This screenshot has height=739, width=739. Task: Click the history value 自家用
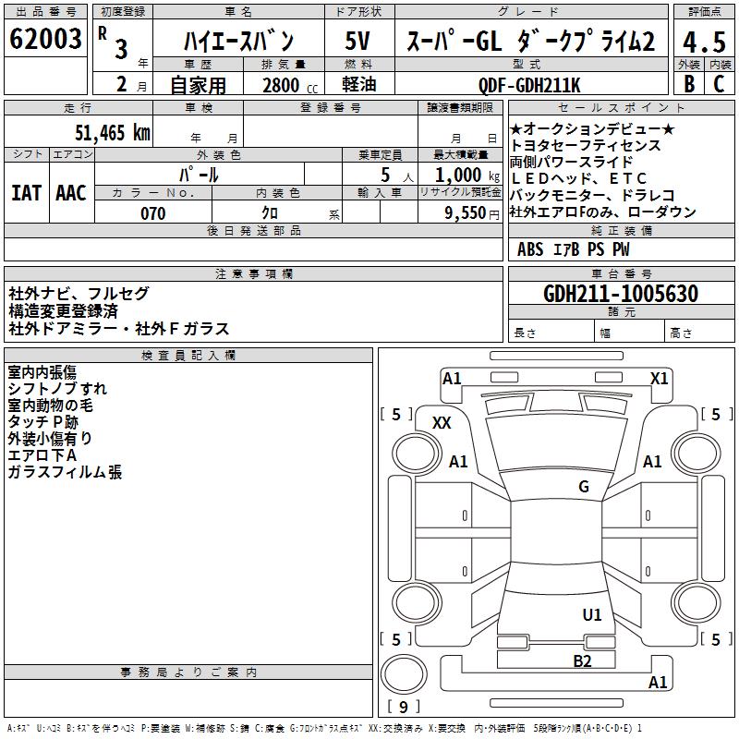tap(198, 85)
